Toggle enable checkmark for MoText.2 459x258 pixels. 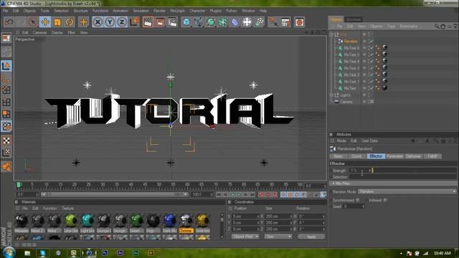(372, 75)
